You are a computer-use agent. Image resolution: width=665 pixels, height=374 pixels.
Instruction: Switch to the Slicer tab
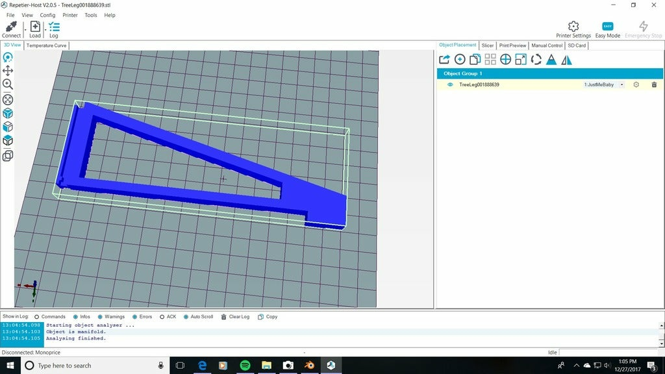coord(488,45)
